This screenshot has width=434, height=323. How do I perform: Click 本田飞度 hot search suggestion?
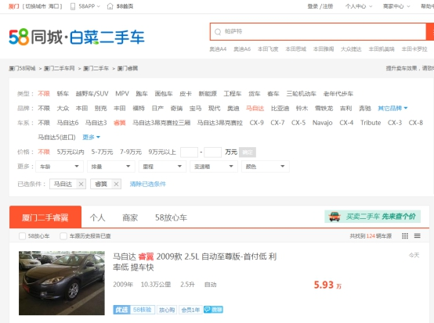coord(268,49)
